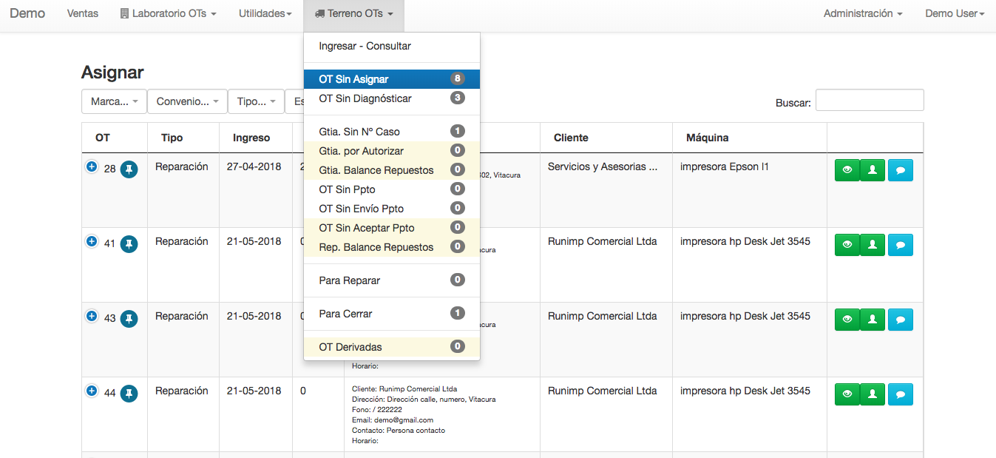Screen dimensions: 996x458
Task: Open the Laboratorio OTs menu
Action: [168, 13]
